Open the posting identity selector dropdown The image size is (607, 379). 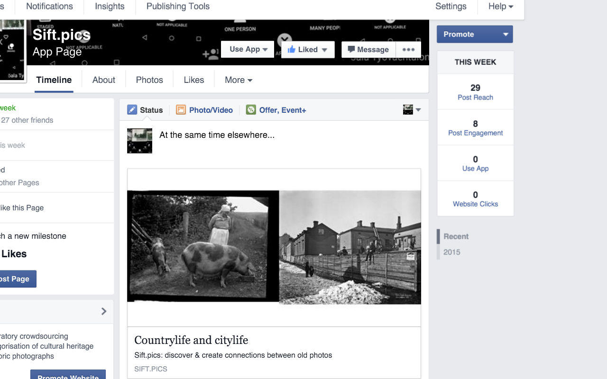(x=412, y=110)
